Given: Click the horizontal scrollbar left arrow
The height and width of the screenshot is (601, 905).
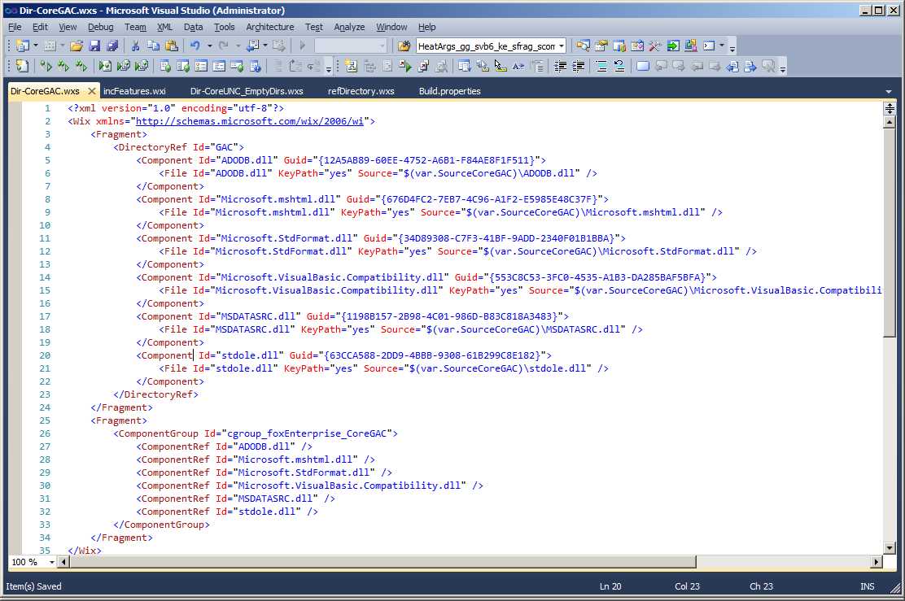Looking at the screenshot, I should point(64,562).
